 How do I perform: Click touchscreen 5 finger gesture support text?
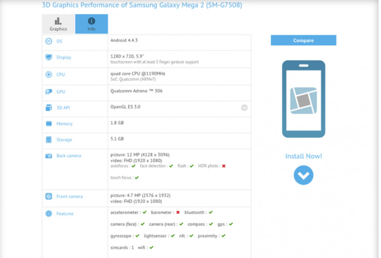pos(154,62)
